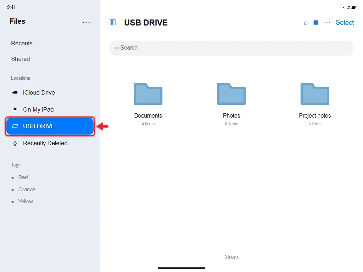Open Shared in the sidebar
Image resolution: width=363 pixels, height=272 pixels.
(x=20, y=59)
